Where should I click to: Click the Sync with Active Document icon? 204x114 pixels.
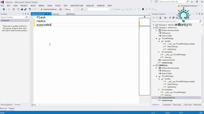[x=170, y=18]
